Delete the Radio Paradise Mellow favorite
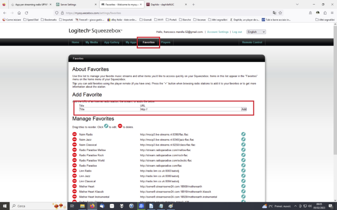This screenshot has width=337, height=210. pos(75,150)
